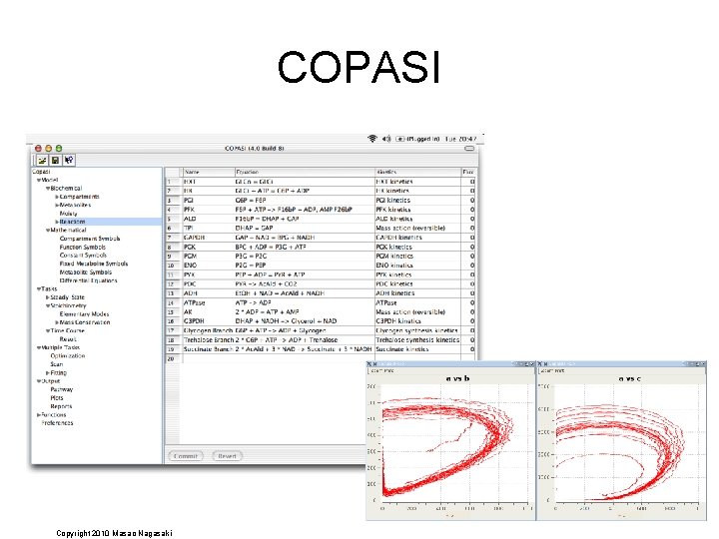Collapse the Time Course tree node
Screen dimensions: 719x539
(x=48, y=330)
